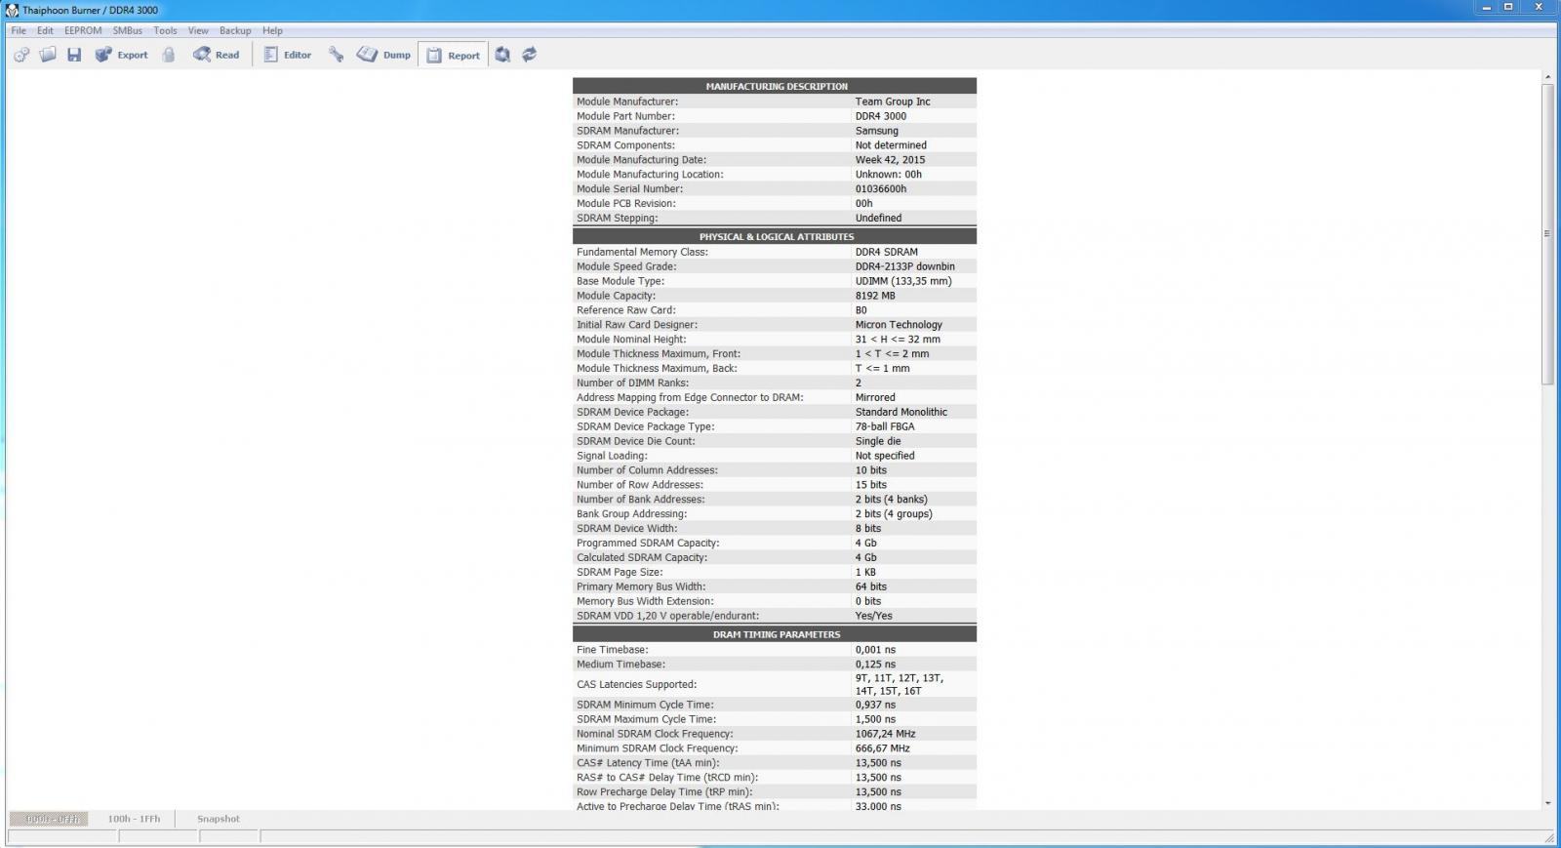Image resolution: width=1561 pixels, height=848 pixels.
Task: Select the Report toolbar button
Action: tap(453, 55)
